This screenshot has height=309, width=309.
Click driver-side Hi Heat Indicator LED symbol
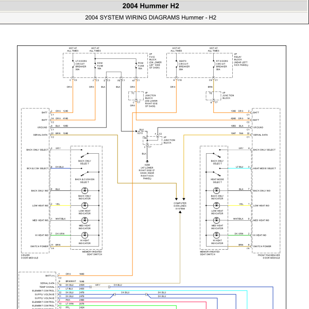click(x=85, y=235)
